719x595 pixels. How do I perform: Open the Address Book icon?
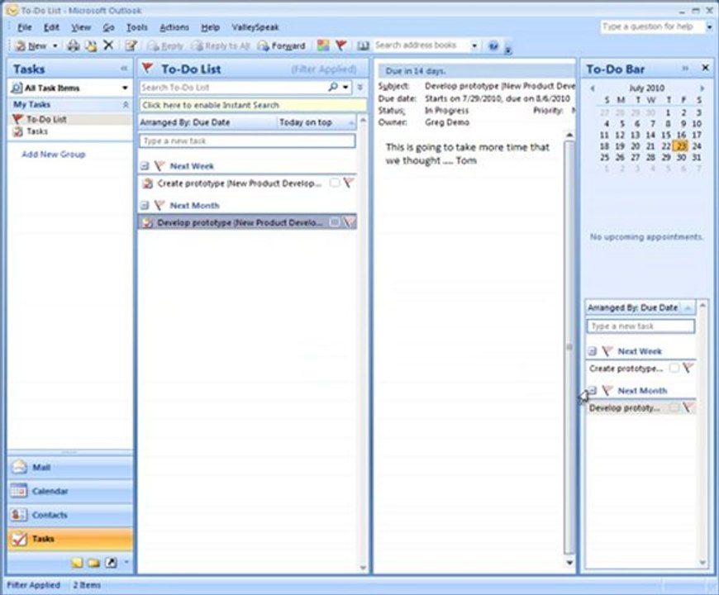pyautogui.click(x=363, y=45)
